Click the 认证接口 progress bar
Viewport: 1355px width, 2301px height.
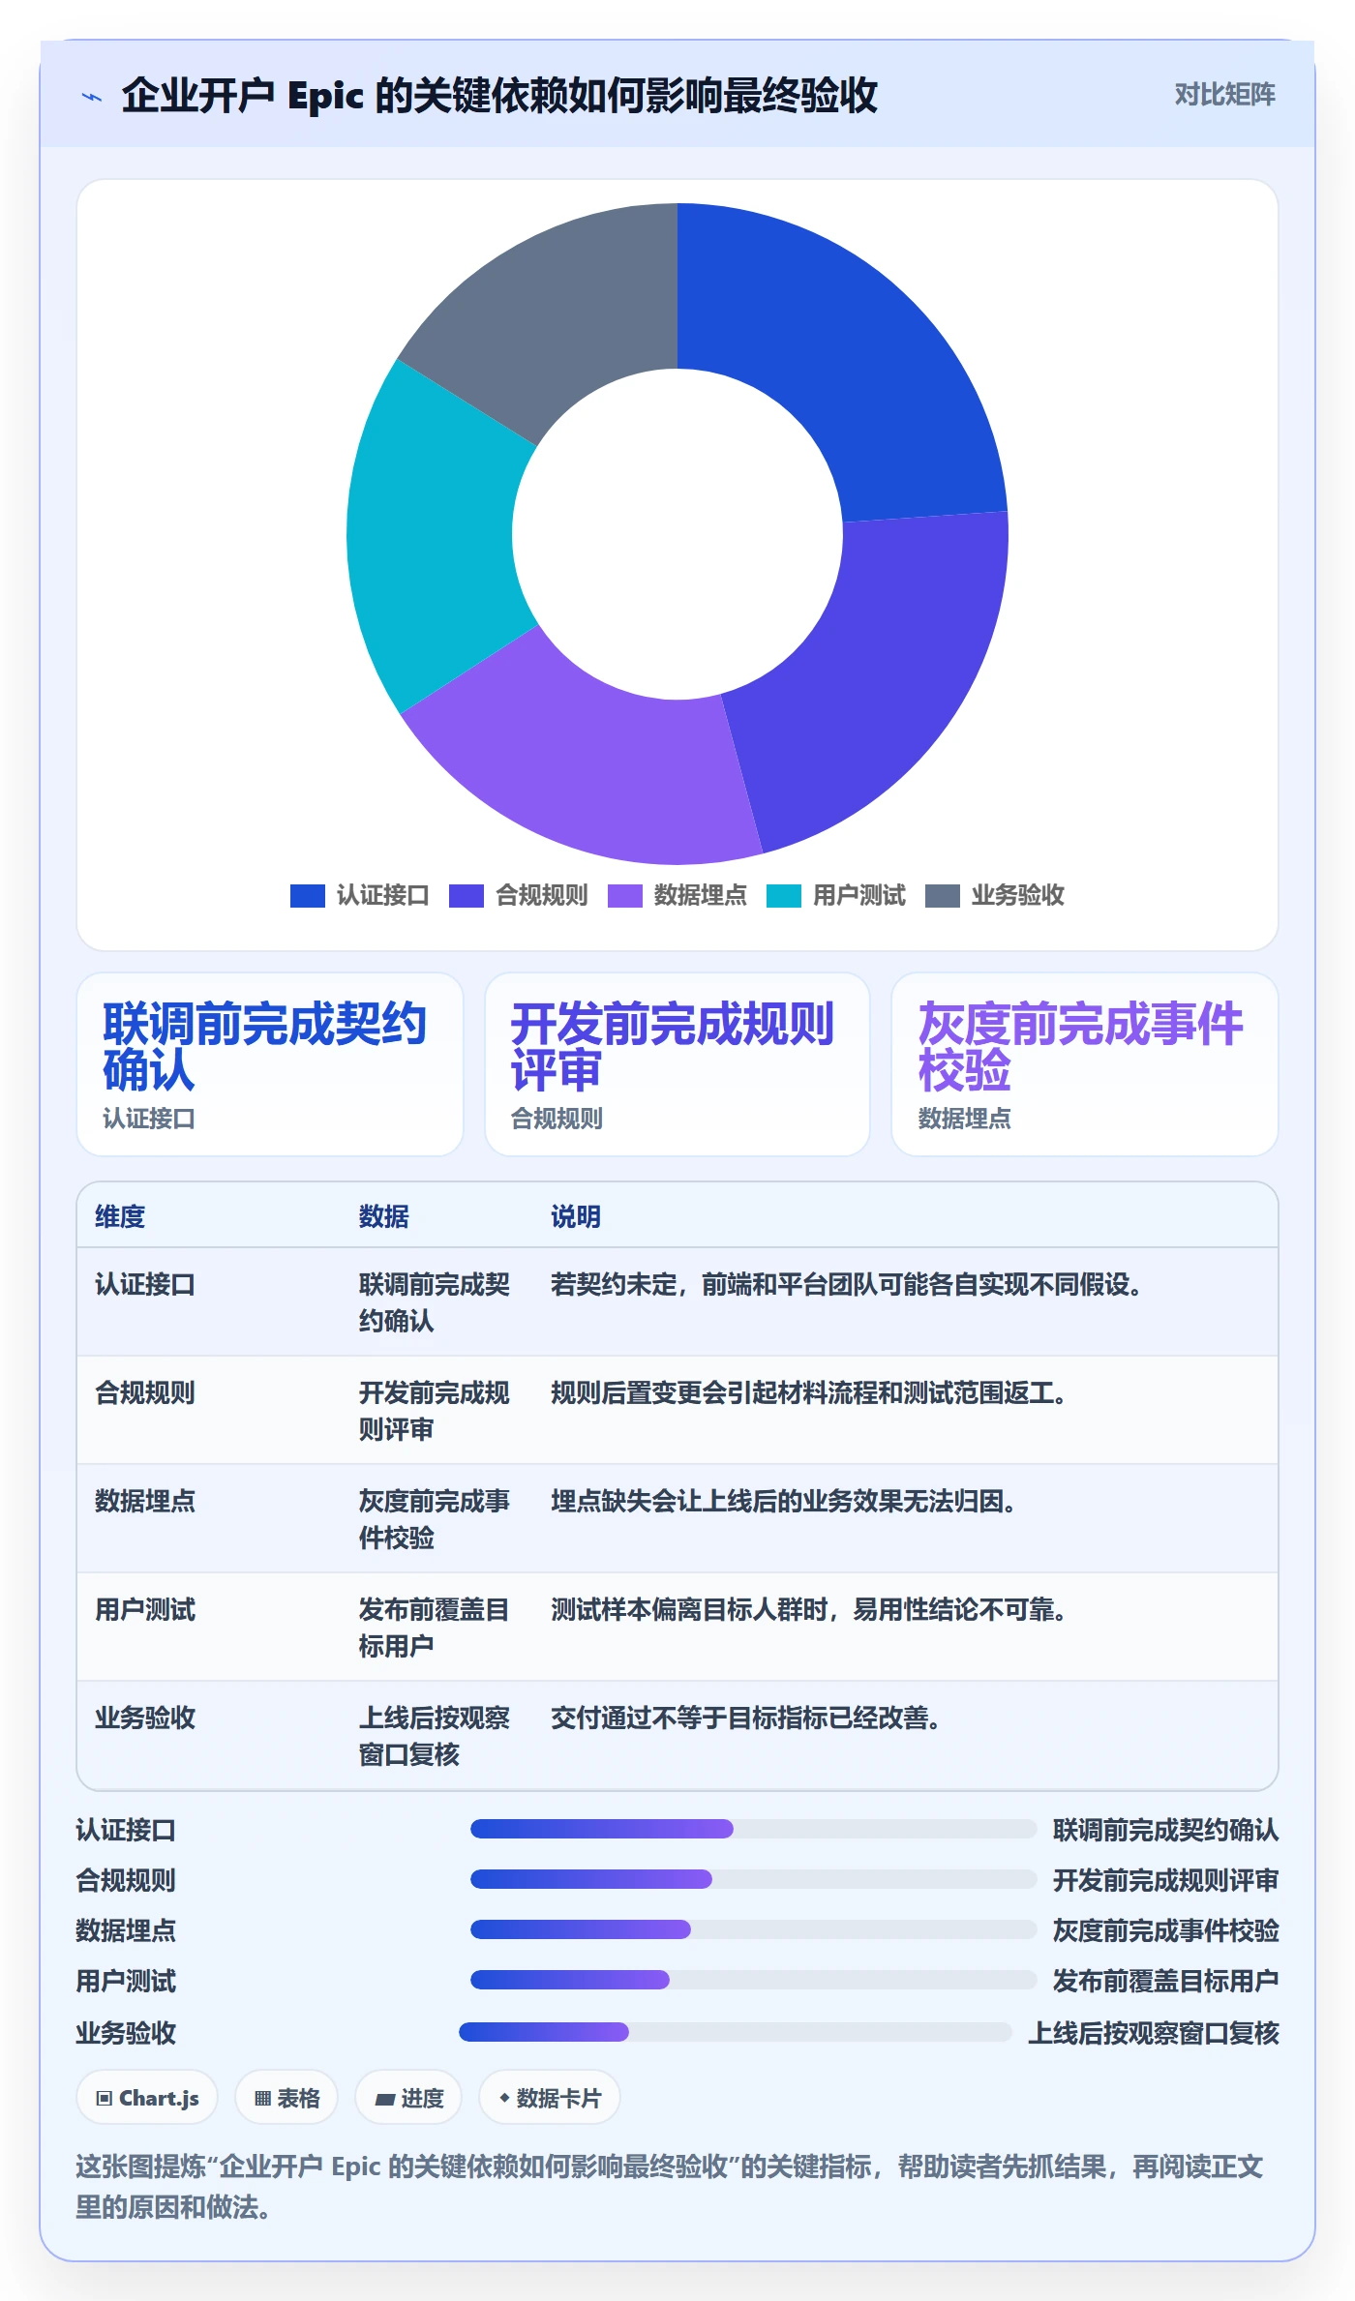[753, 1829]
